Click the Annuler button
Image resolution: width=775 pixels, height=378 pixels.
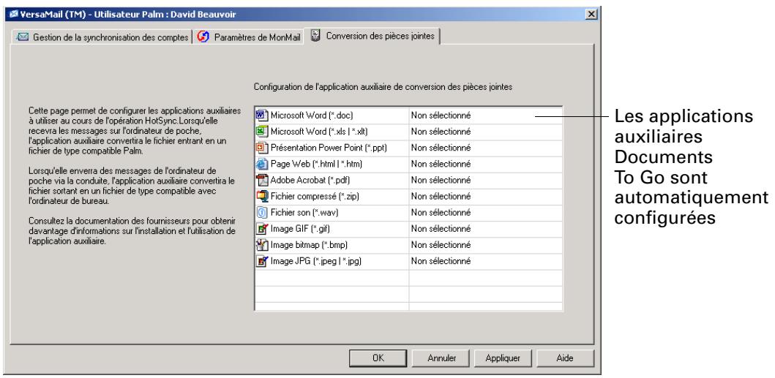pyautogui.click(x=441, y=358)
